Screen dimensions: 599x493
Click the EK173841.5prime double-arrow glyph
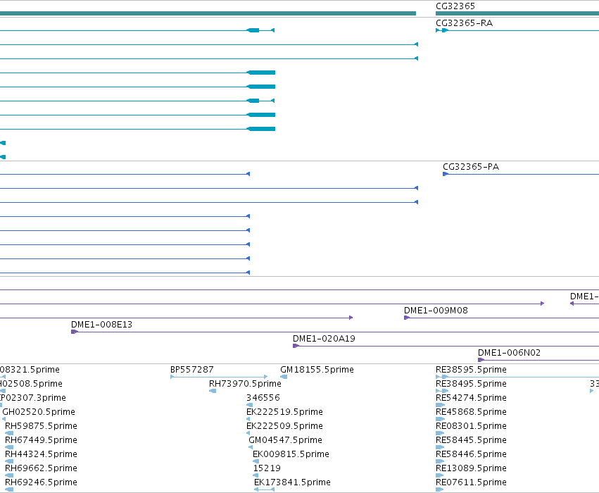point(264,489)
